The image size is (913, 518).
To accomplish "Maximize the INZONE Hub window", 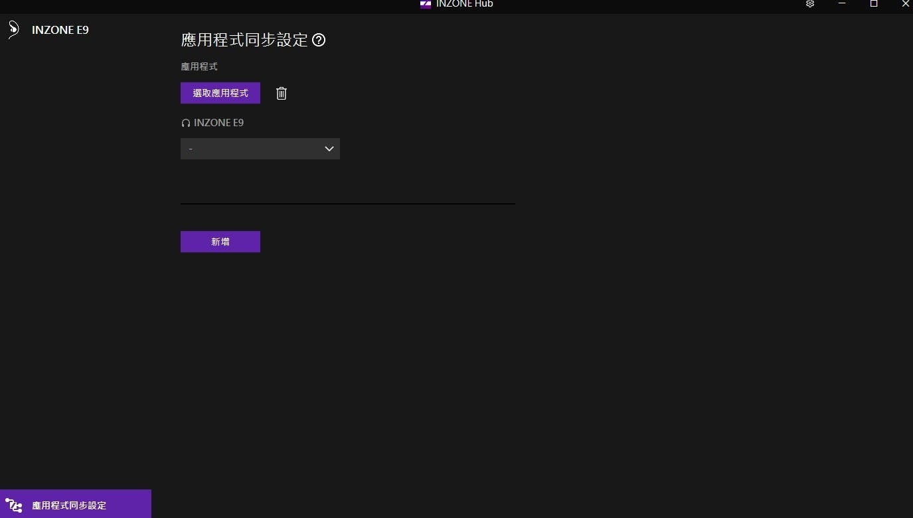I will (874, 4).
